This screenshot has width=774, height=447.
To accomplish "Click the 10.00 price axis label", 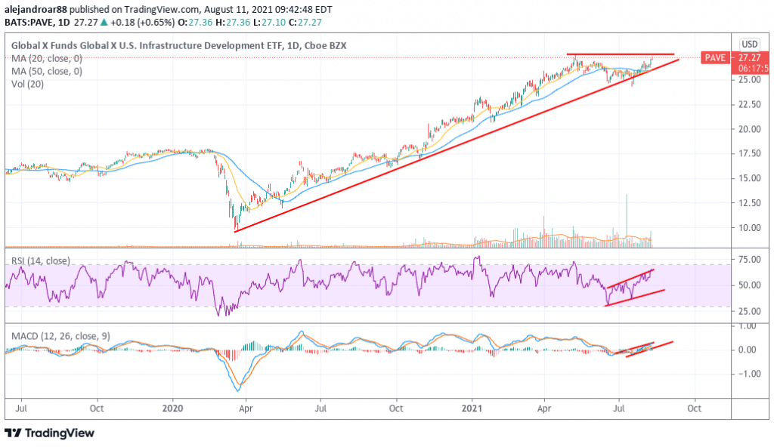I will [749, 227].
